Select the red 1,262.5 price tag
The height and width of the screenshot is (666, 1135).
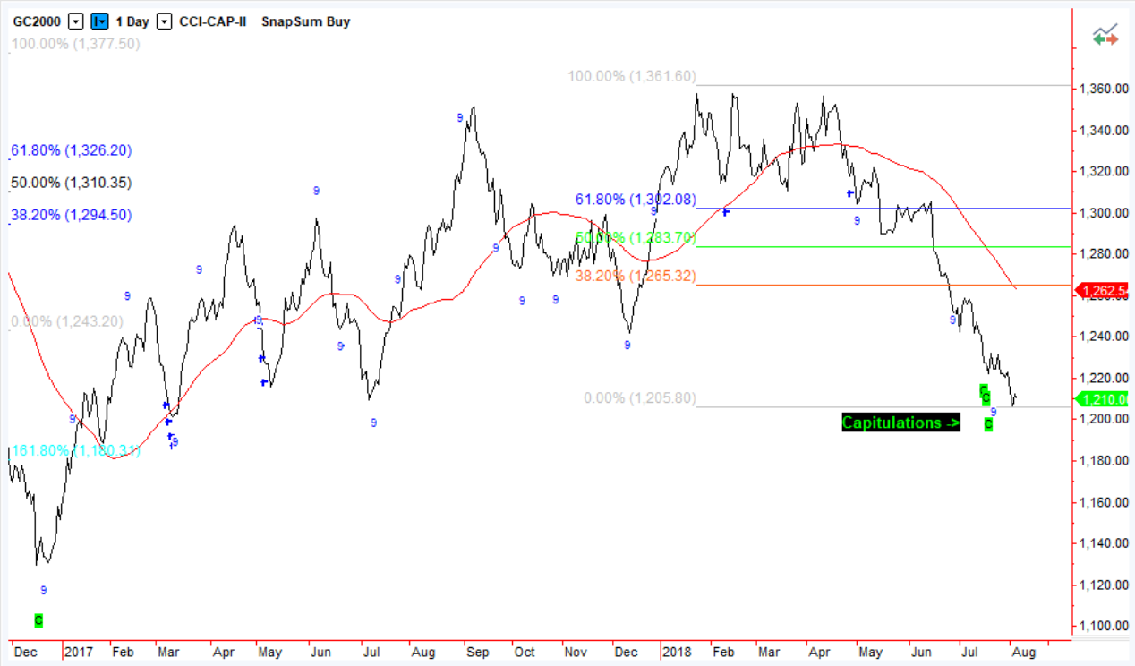point(1104,290)
